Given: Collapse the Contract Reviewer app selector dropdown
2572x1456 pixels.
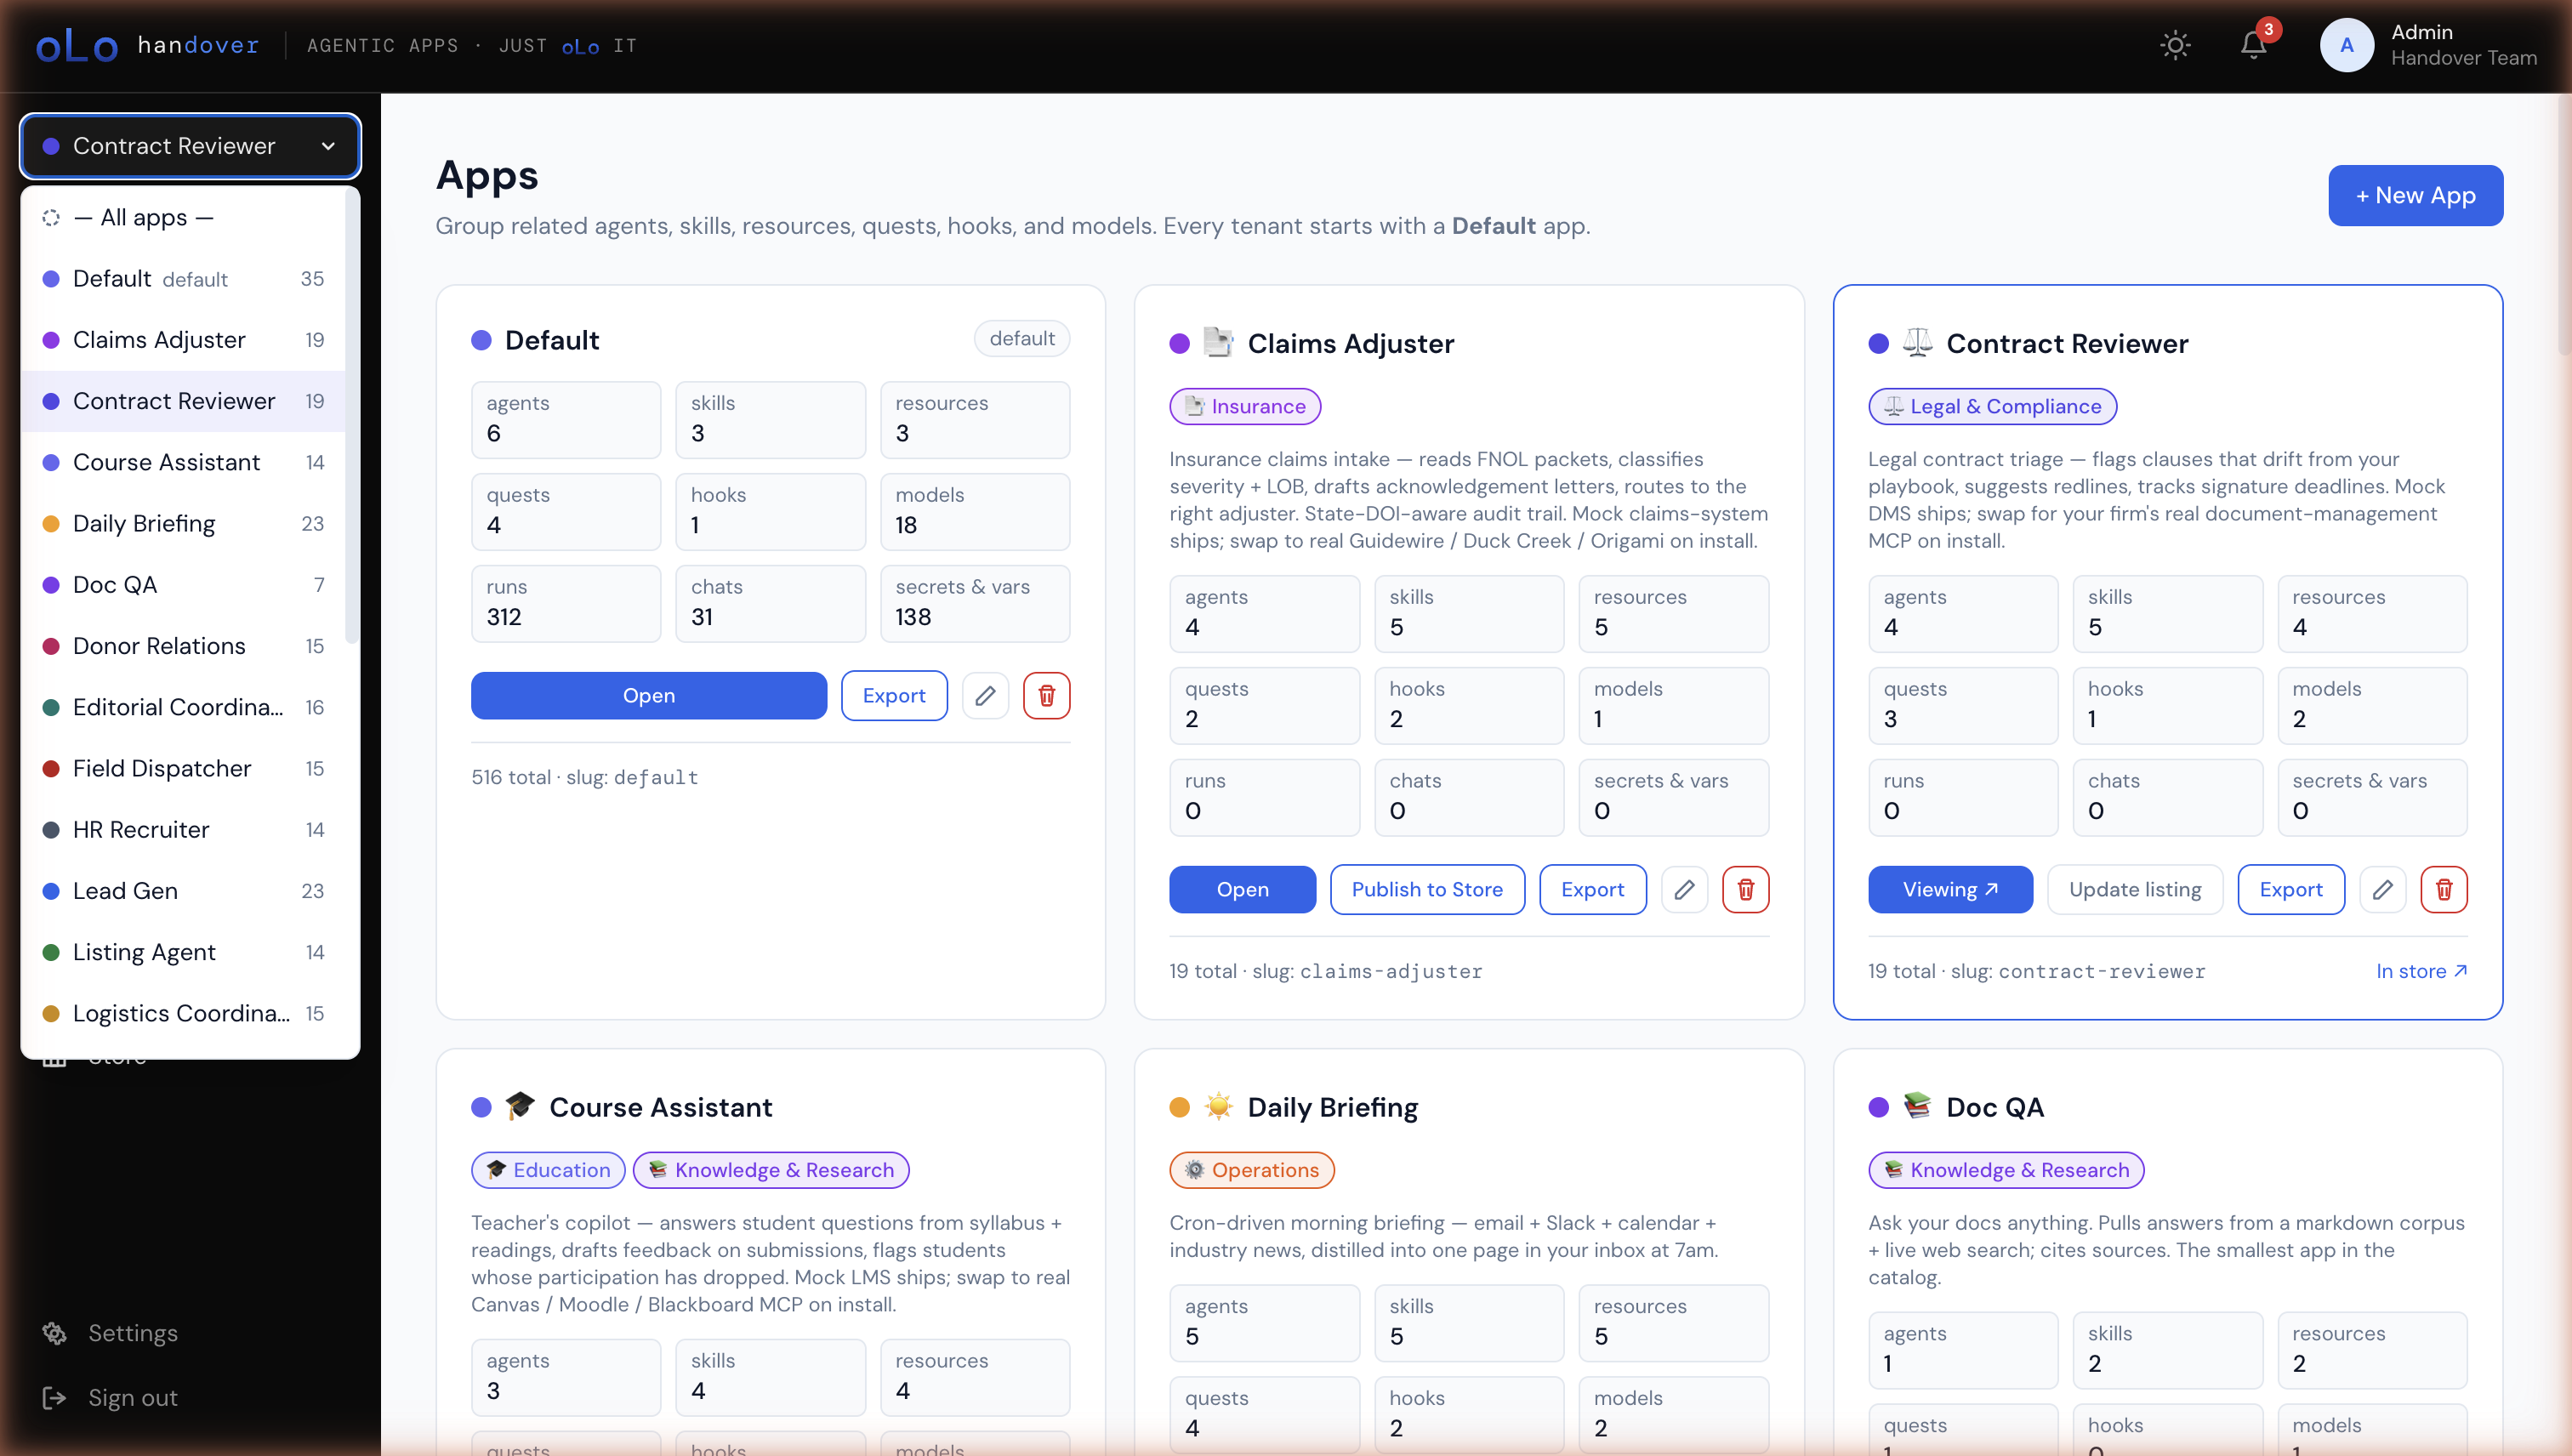Looking at the screenshot, I should (190, 146).
